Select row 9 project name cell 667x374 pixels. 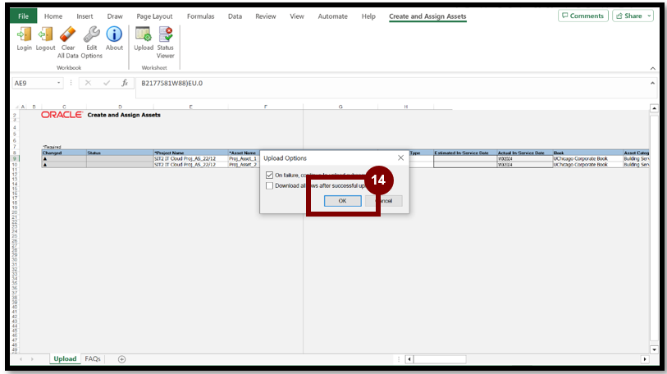pos(190,159)
